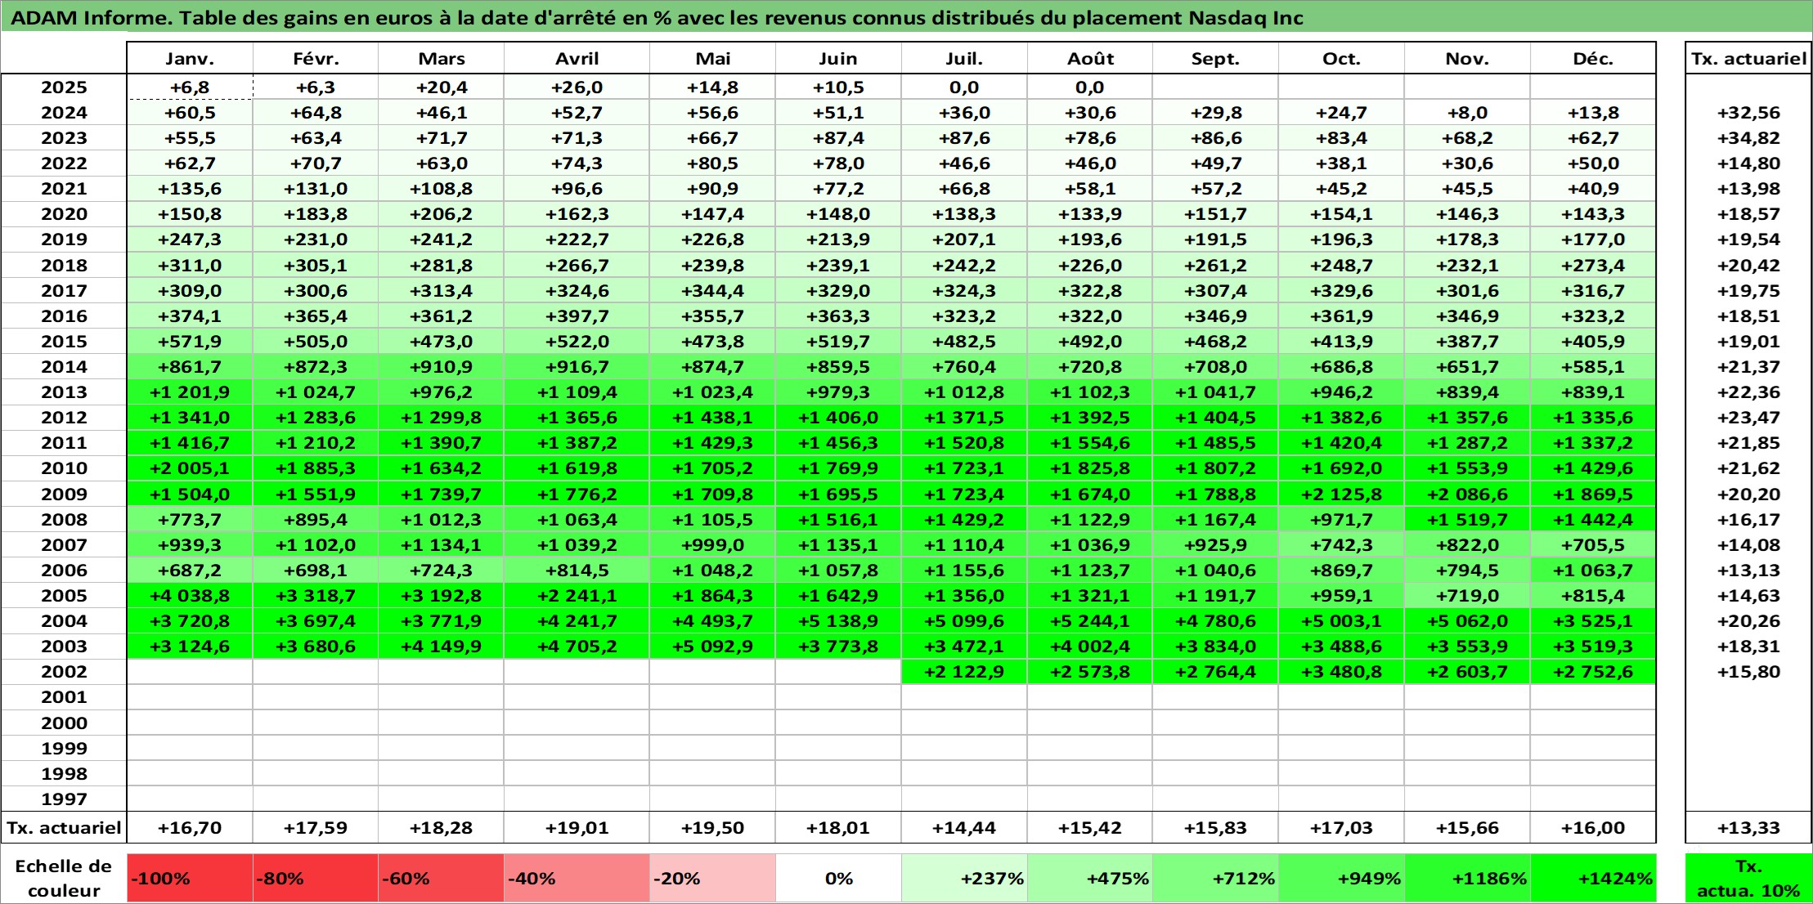This screenshot has height=904, width=1813.
Task: Select the cell showing +26,0
Action: tap(577, 87)
